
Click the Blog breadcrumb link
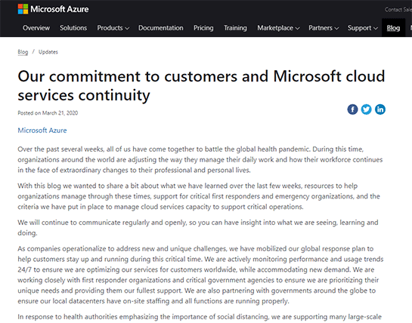point(23,52)
